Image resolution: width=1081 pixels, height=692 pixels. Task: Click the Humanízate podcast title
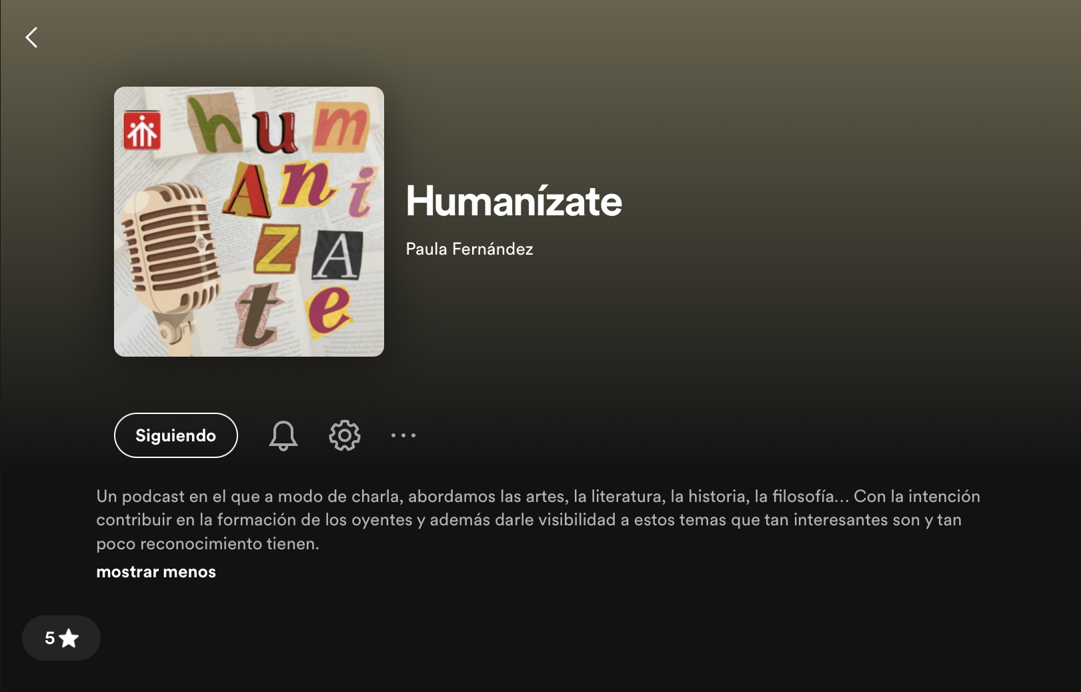point(513,201)
